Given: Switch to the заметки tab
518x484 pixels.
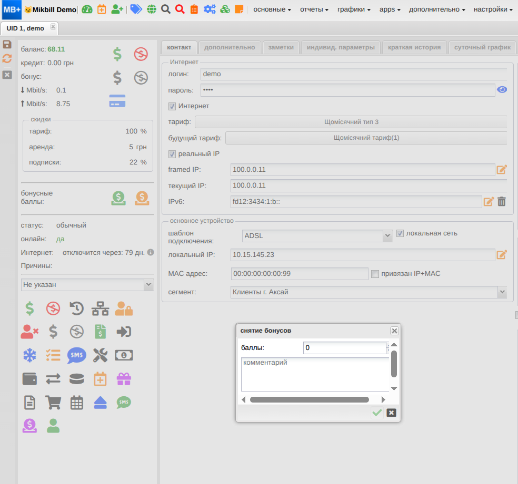Looking at the screenshot, I should click(x=281, y=47).
